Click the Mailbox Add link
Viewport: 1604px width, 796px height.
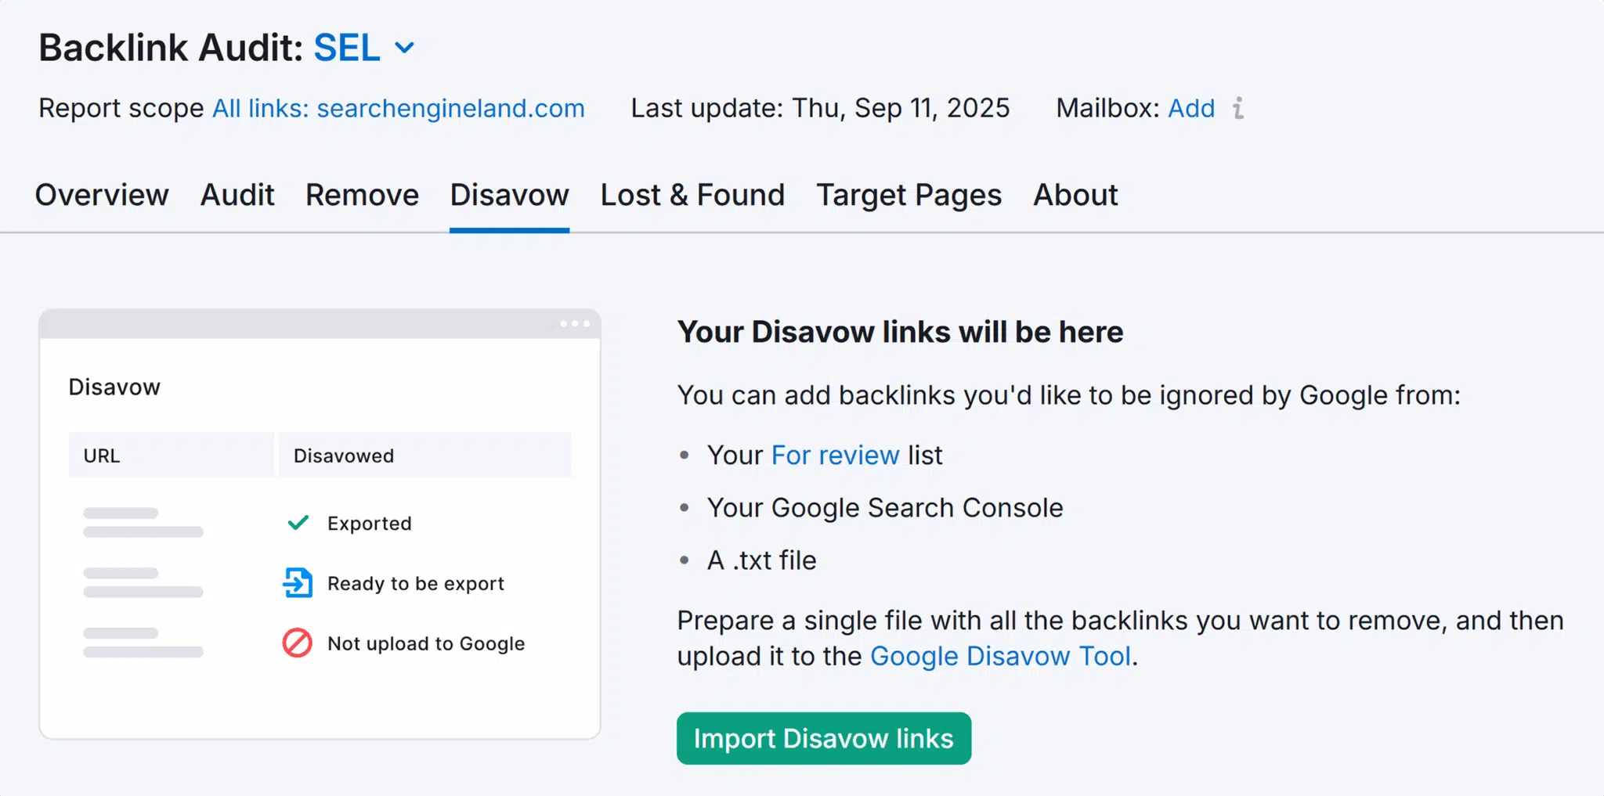click(x=1191, y=108)
